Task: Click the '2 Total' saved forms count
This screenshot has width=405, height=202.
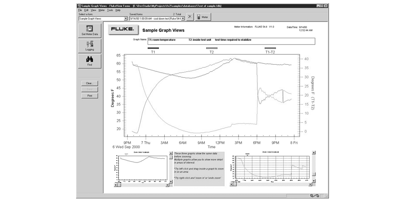Action: (177, 14)
